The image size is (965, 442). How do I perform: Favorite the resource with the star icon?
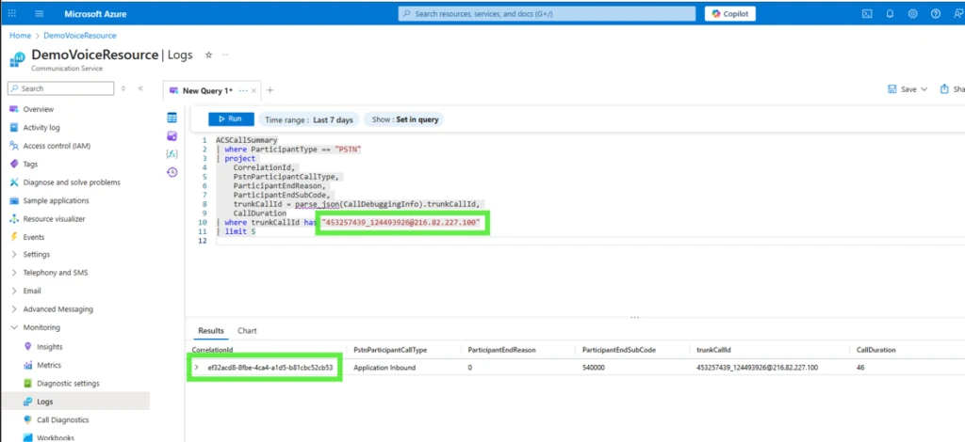[x=208, y=55]
